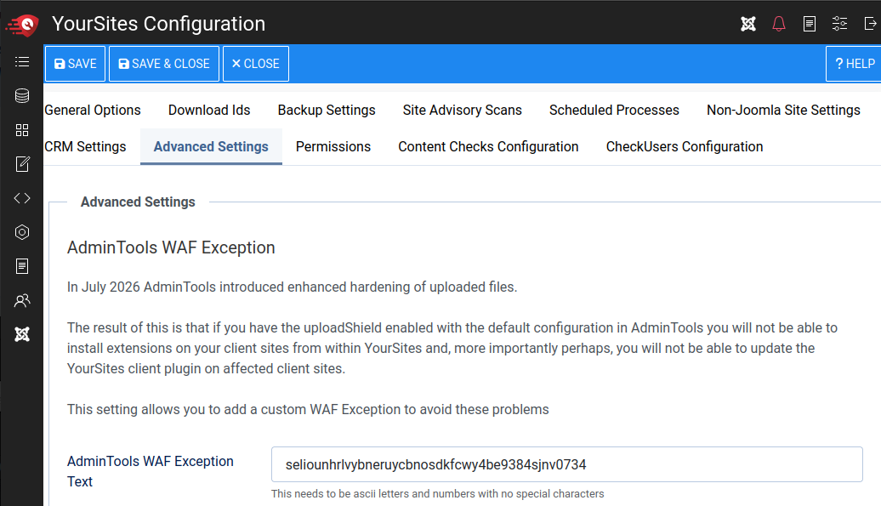
Task: Switch to CheckUsers Configuration tab
Action: point(685,146)
